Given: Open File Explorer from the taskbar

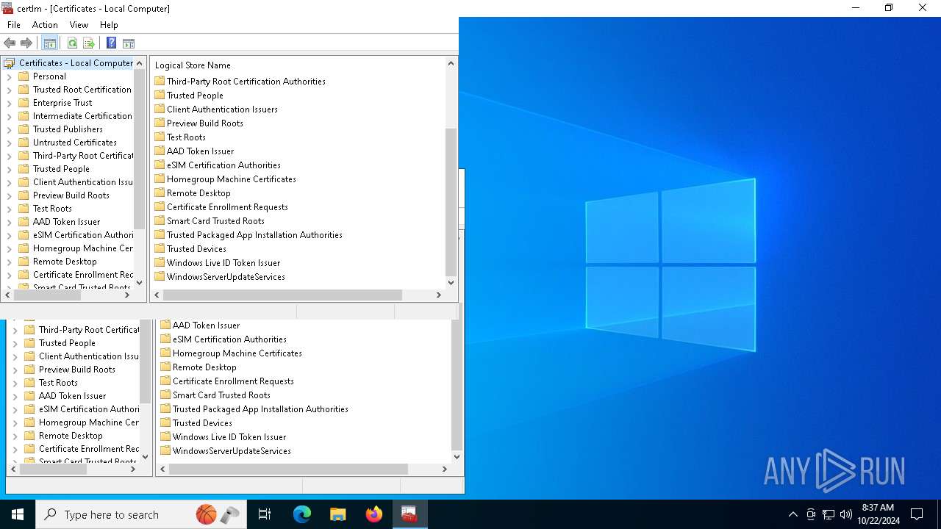Looking at the screenshot, I should coord(338,514).
